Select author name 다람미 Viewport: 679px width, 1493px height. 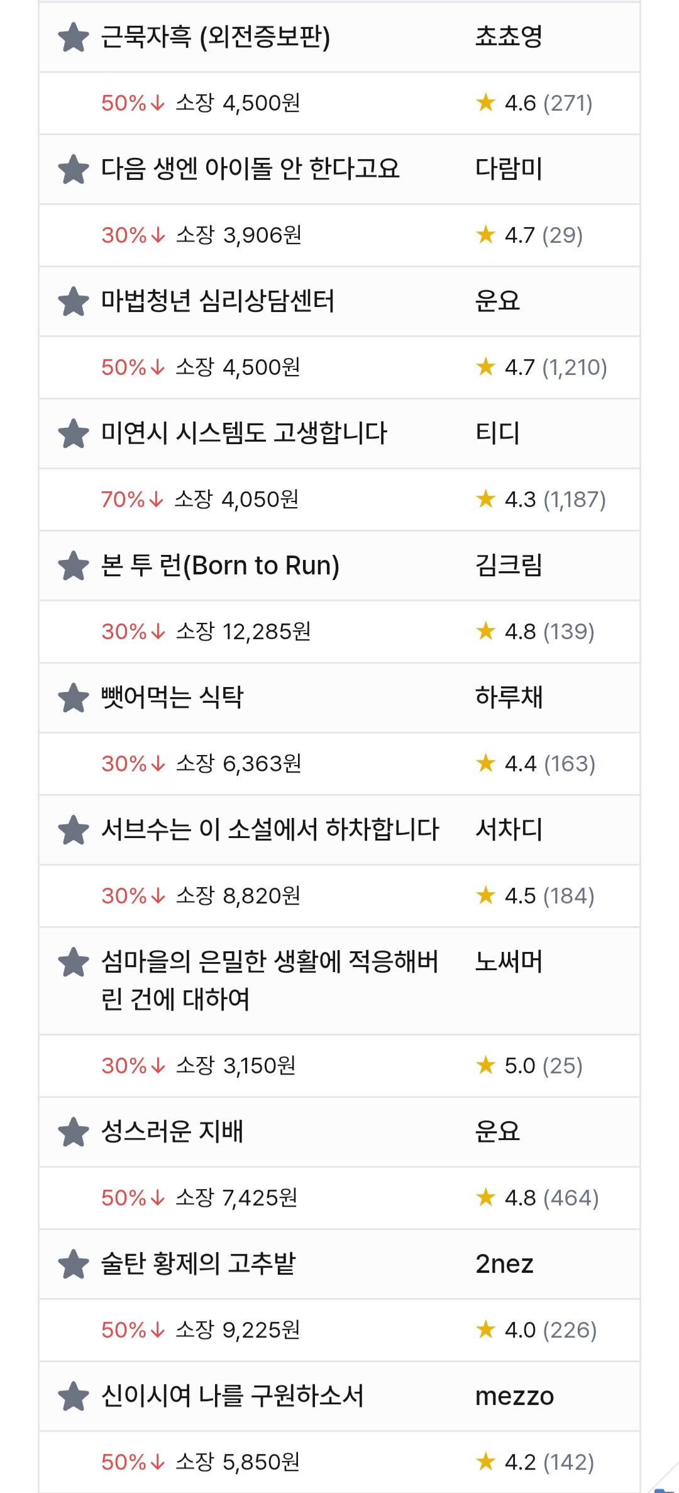click(509, 169)
